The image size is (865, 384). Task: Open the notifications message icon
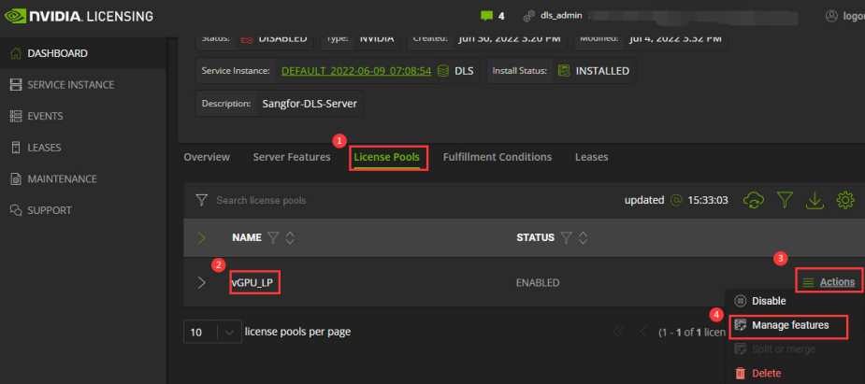(486, 16)
